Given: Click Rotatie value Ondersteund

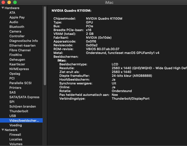Looking at the screenshot, I should tap(122, 91).
